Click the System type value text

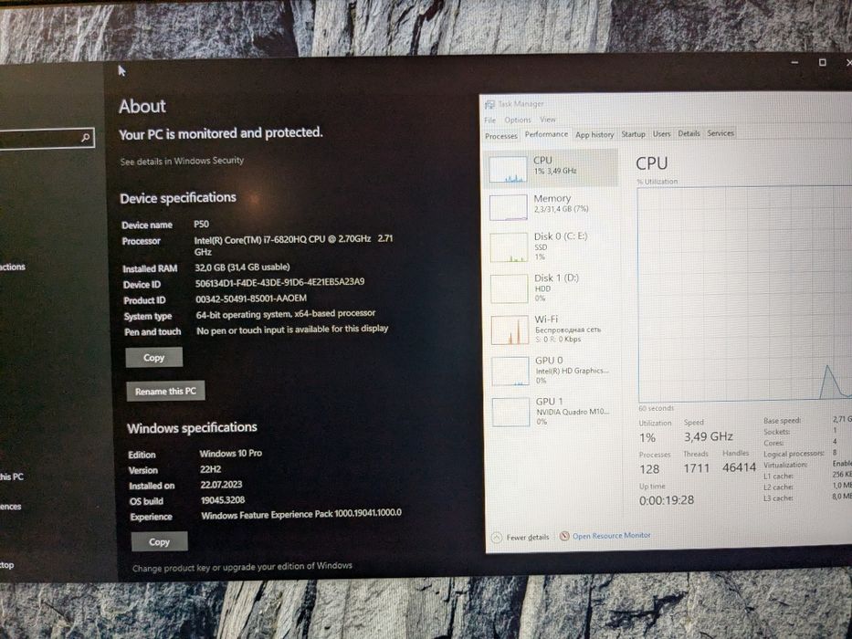point(286,314)
